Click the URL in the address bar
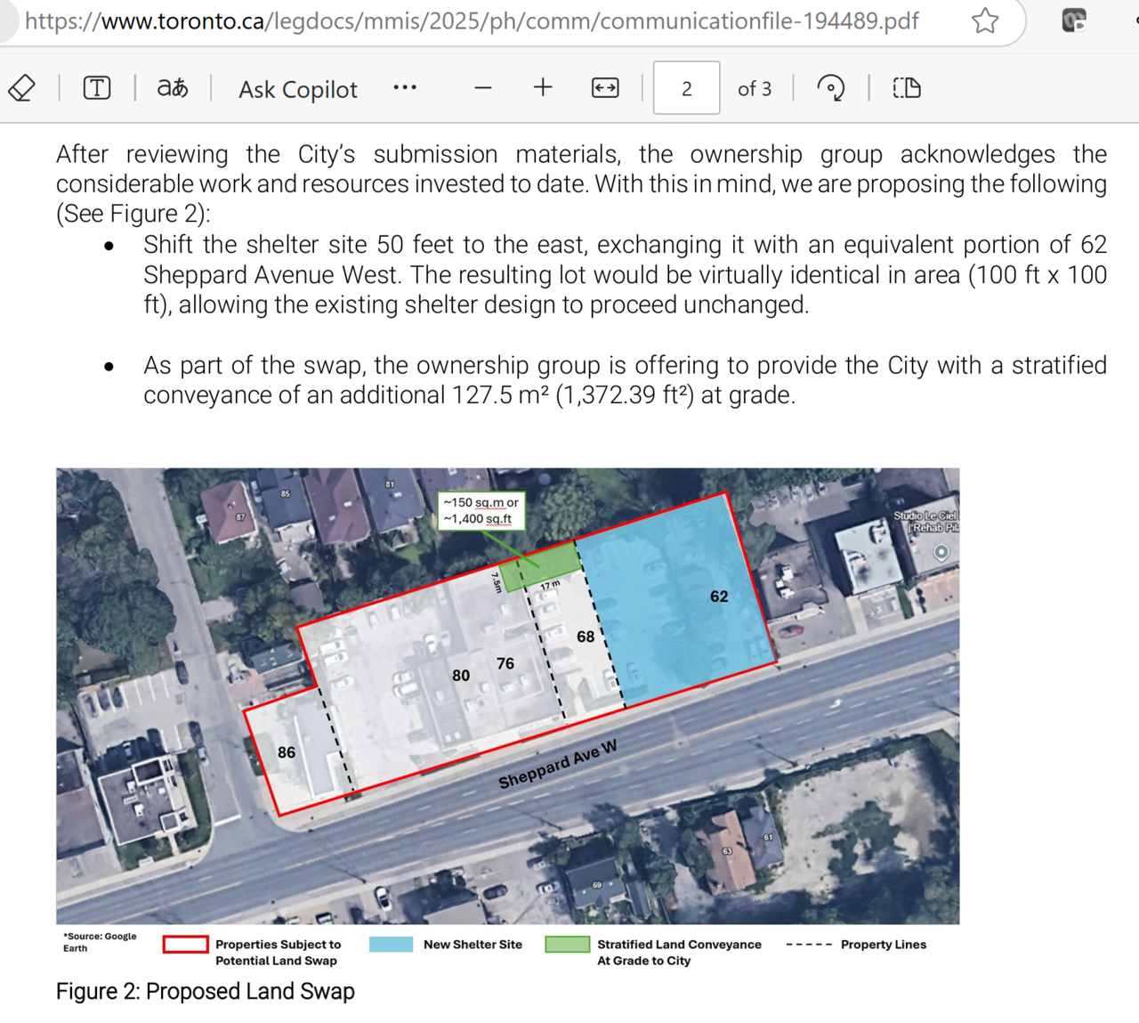1139x1023 pixels. [x=472, y=20]
